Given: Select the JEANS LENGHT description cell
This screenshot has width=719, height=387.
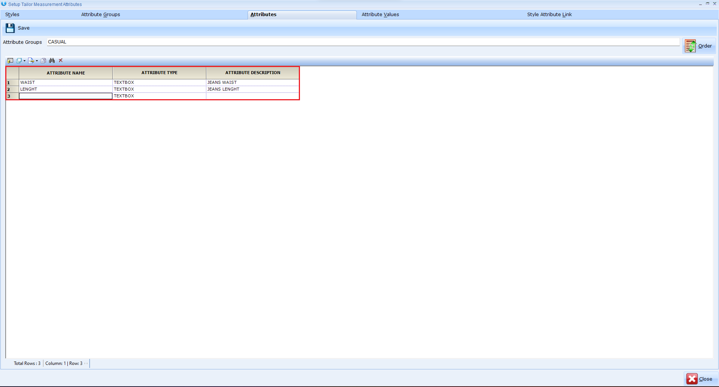Looking at the screenshot, I should pos(252,89).
